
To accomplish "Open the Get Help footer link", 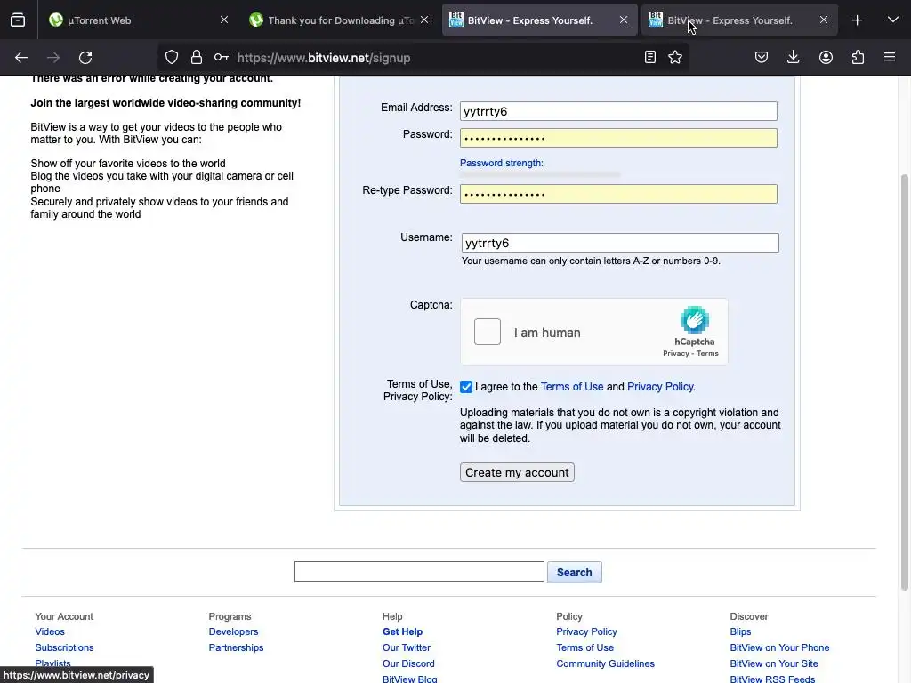I will tap(402, 631).
